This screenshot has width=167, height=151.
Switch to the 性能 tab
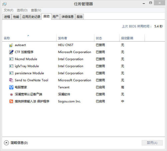[16, 17]
